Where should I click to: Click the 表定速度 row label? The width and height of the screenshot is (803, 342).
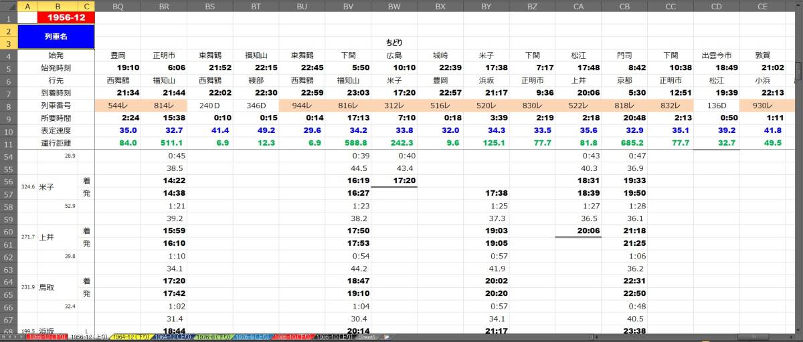pyautogui.click(x=57, y=130)
